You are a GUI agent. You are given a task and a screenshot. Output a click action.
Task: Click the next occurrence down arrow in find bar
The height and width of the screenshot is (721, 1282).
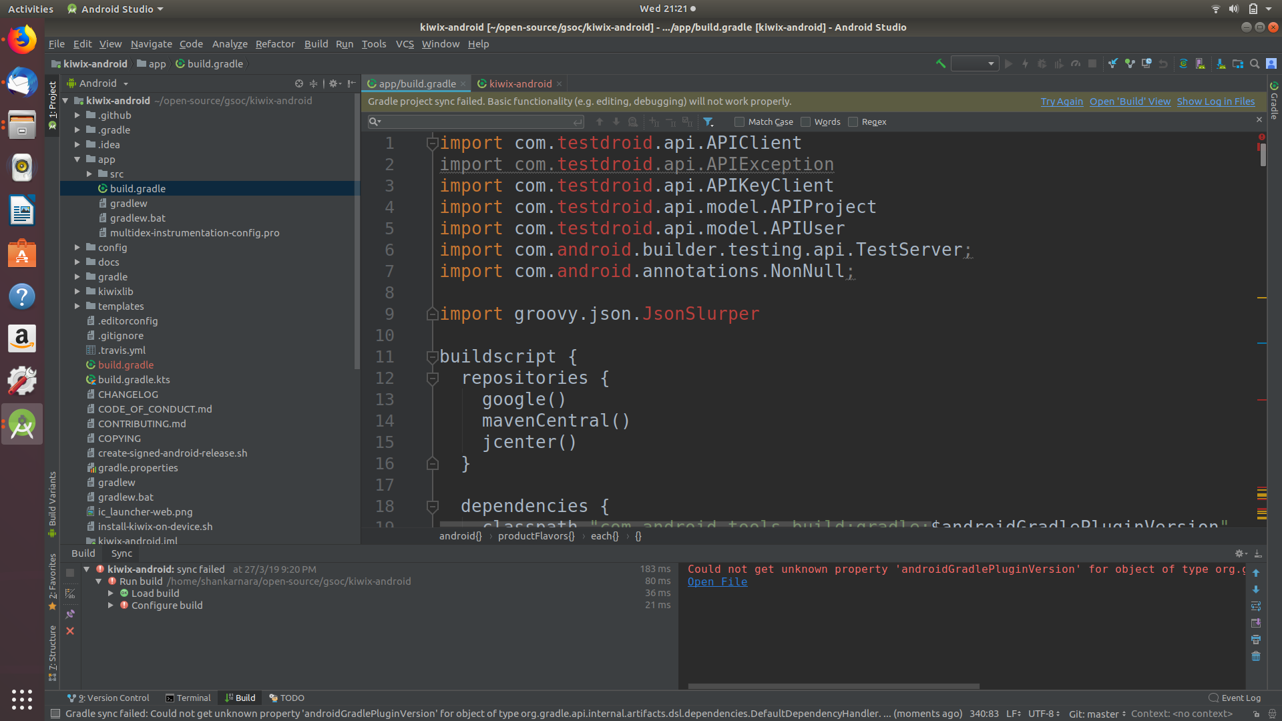tap(616, 122)
